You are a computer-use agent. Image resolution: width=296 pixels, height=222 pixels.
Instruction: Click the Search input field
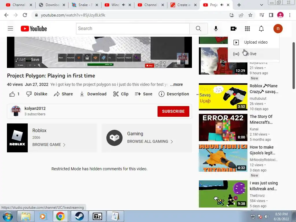coord(133,29)
